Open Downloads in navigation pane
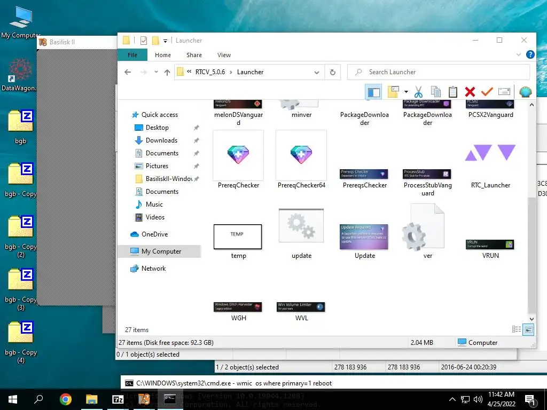Viewport: 547px width, 410px height. pyautogui.click(x=161, y=140)
